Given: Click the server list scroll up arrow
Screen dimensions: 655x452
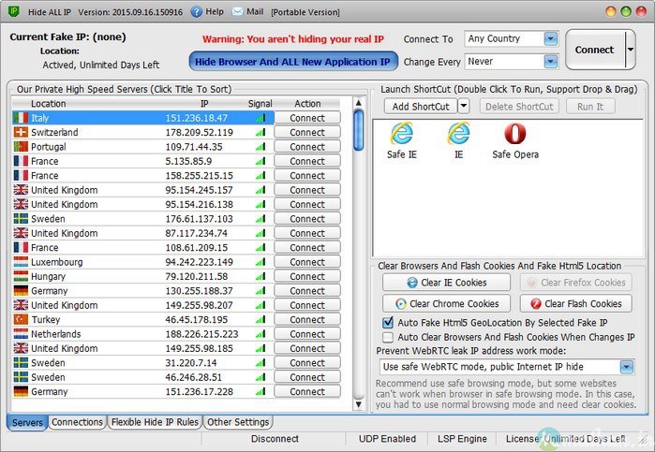Looking at the screenshot, I should tap(358, 103).
